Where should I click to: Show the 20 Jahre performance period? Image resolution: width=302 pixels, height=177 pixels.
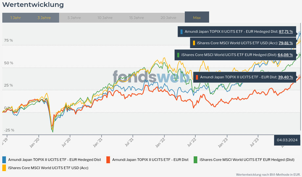(x=168, y=18)
